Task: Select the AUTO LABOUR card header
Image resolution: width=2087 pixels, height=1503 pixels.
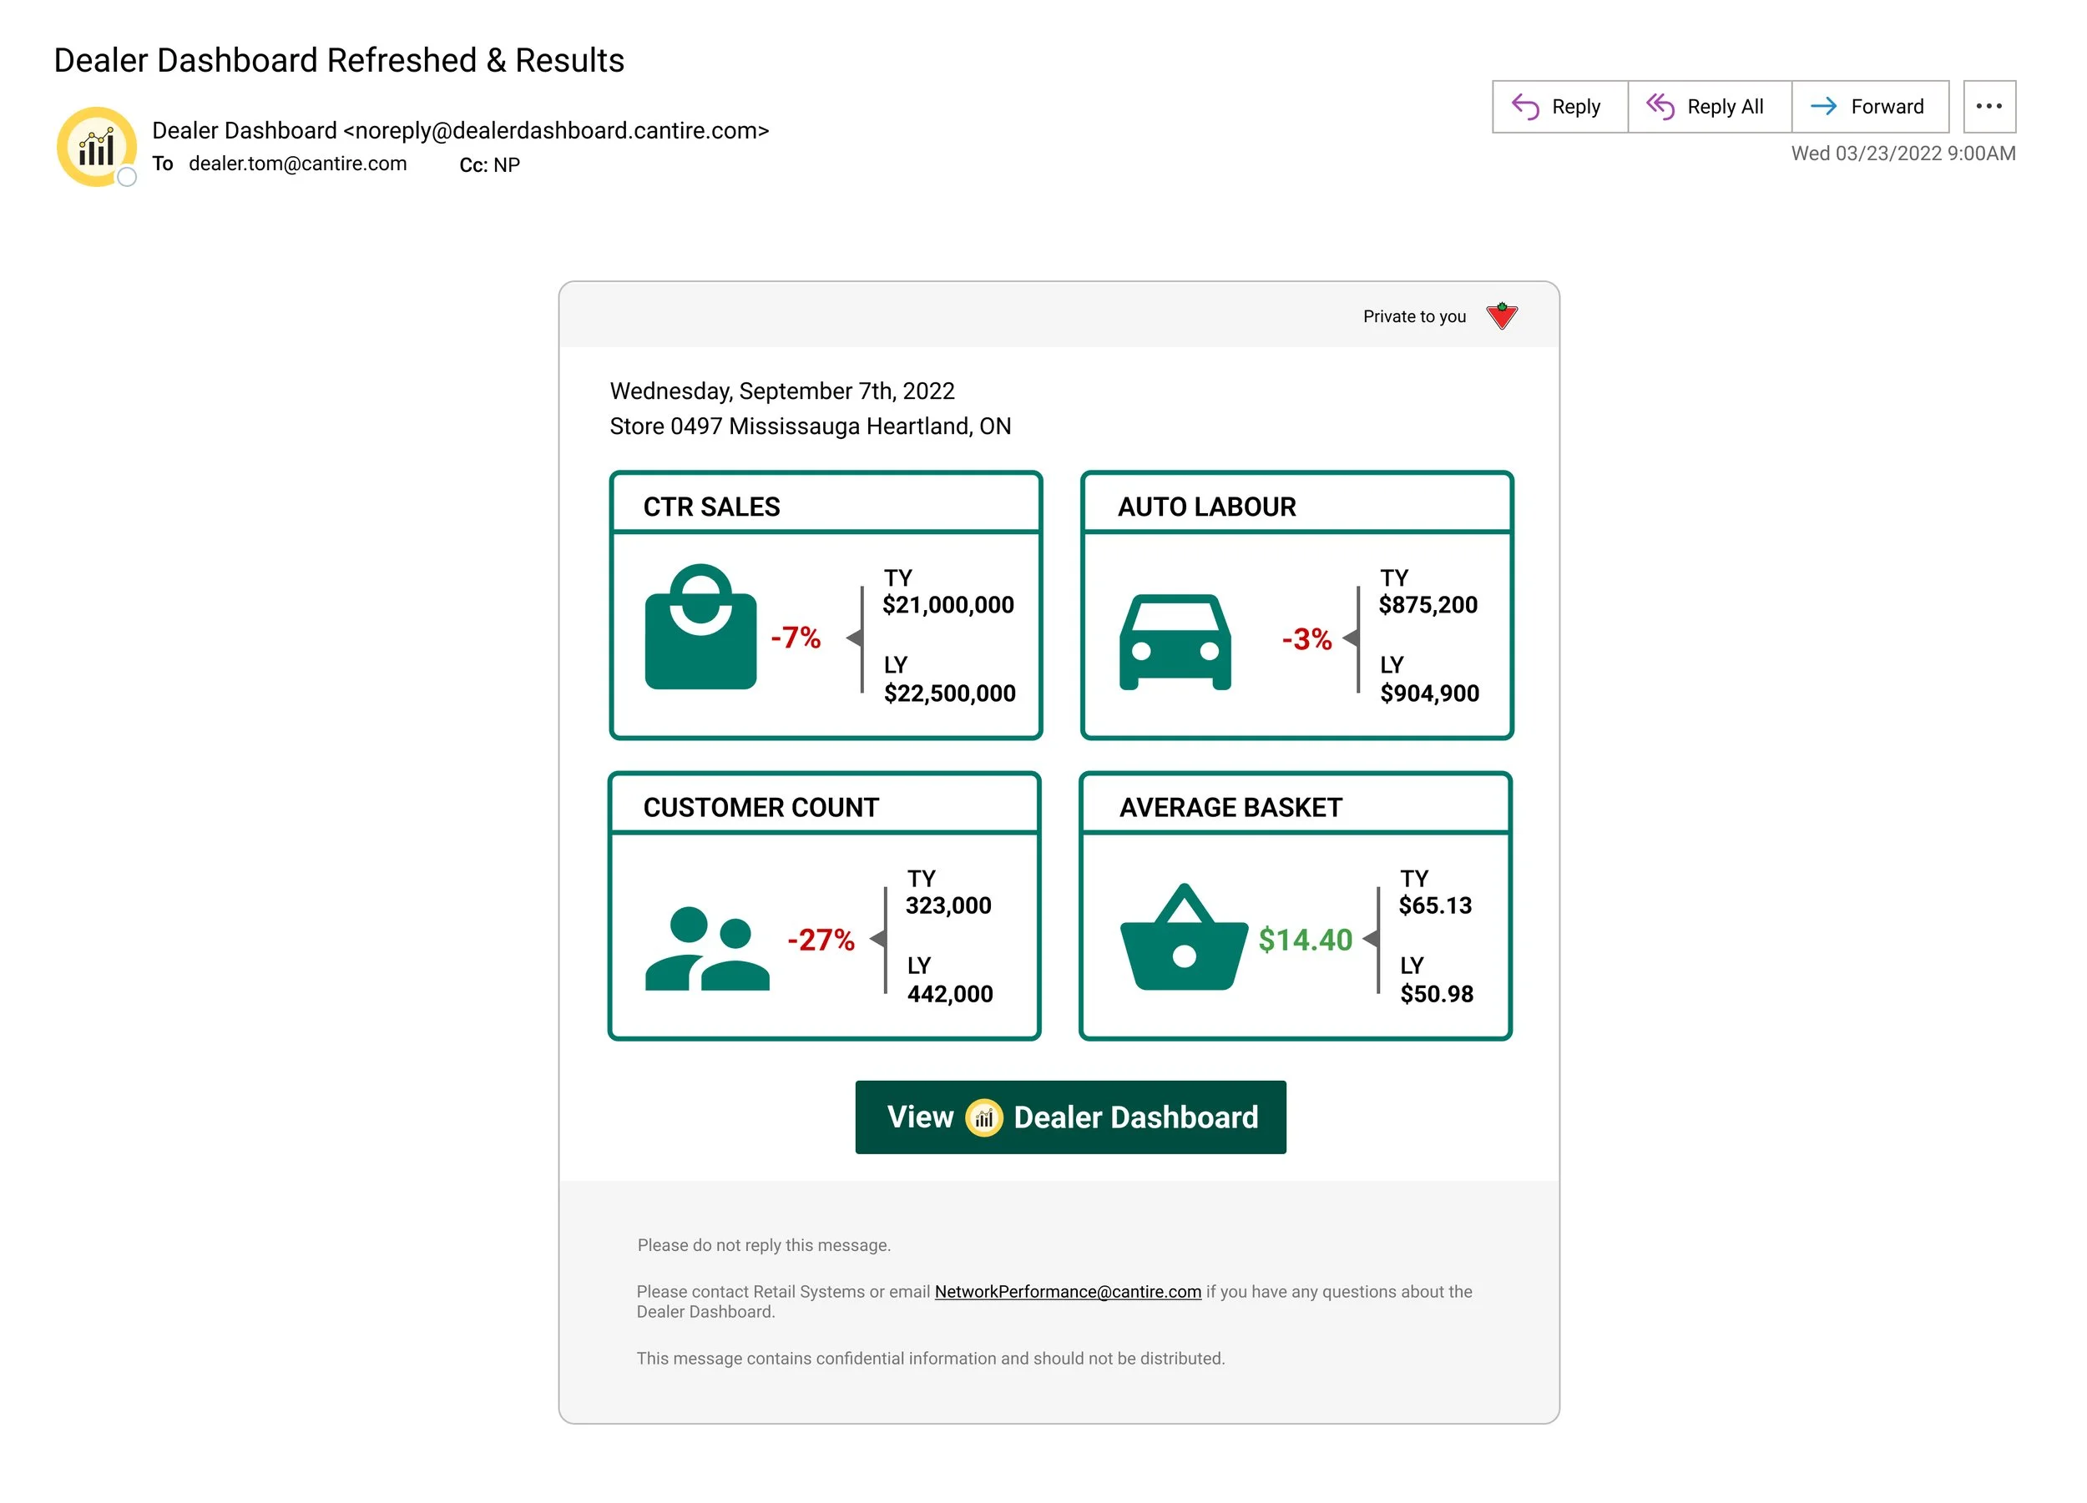Action: pyautogui.click(x=1296, y=505)
